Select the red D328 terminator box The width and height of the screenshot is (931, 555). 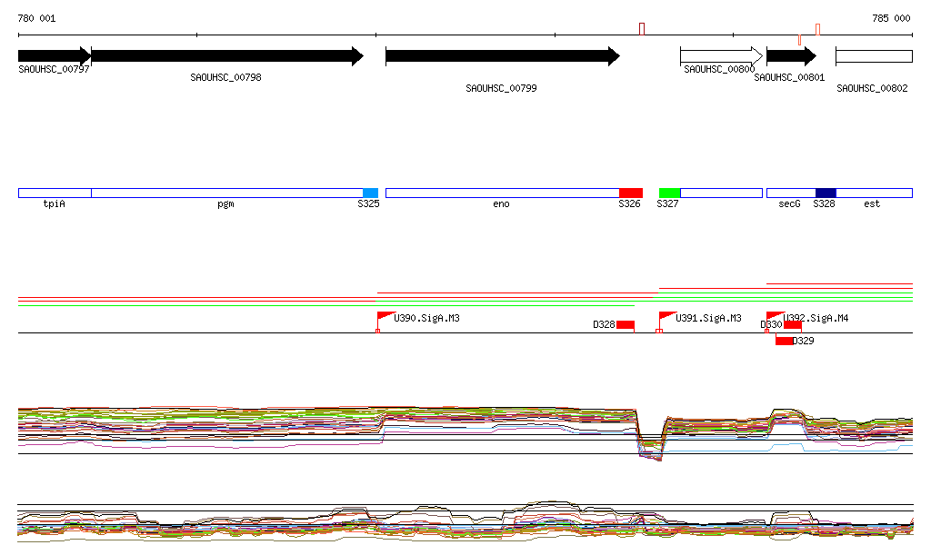point(626,325)
